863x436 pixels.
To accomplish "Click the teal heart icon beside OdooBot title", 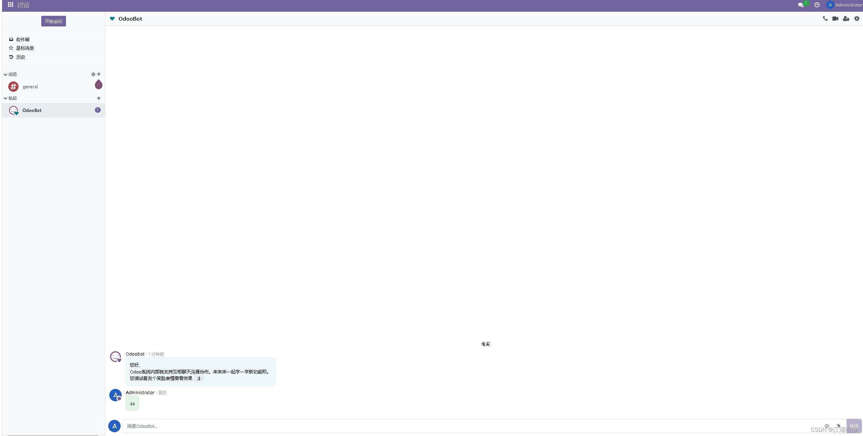I will coord(112,19).
